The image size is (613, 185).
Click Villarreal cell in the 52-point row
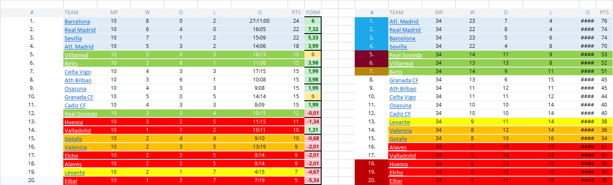[x=405, y=63]
